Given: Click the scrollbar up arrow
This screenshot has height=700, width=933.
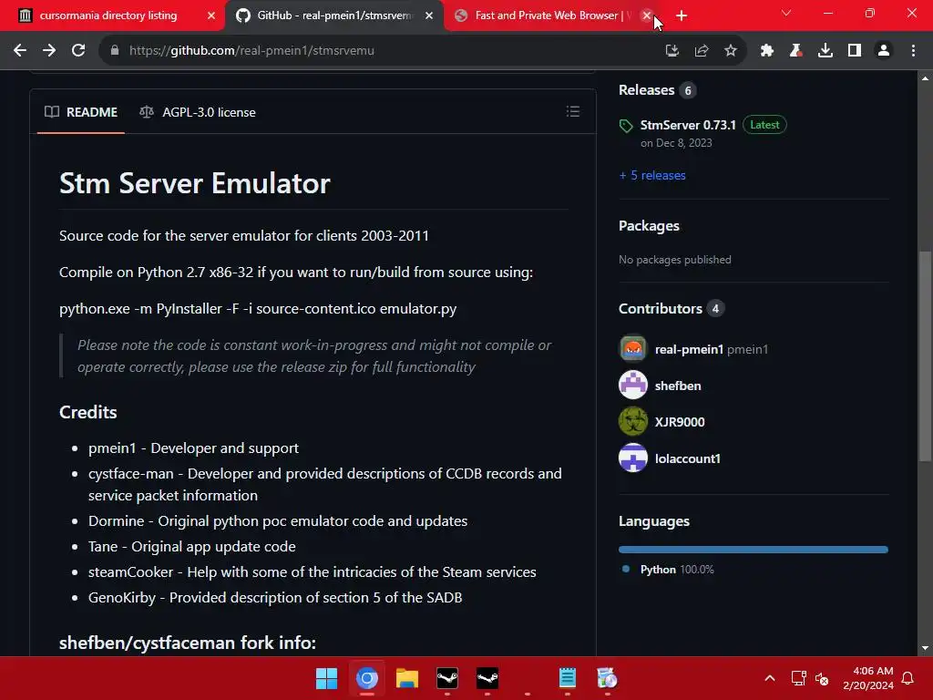Looking at the screenshot, I should pos(925,78).
